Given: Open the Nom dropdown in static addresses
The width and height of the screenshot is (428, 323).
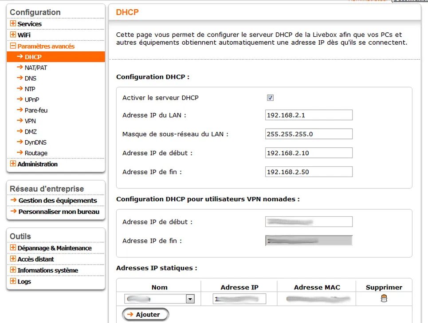Looking at the screenshot, I should click(159, 299).
